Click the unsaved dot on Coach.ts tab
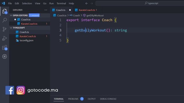This screenshot has height=103, width=184. click(x=70, y=10)
